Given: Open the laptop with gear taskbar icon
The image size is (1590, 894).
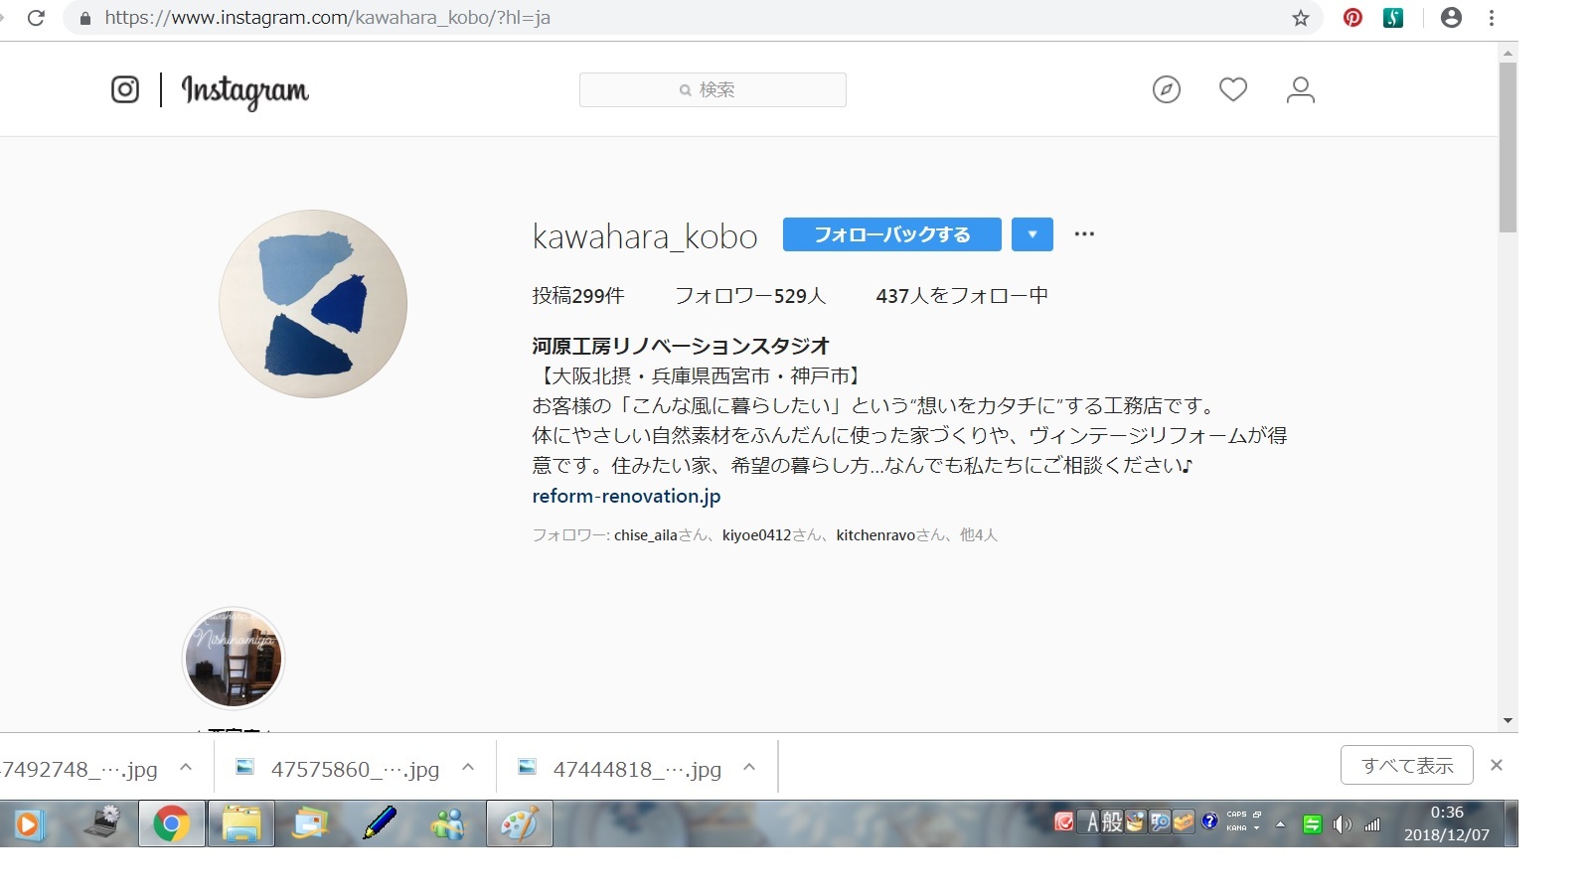Looking at the screenshot, I should (103, 823).
